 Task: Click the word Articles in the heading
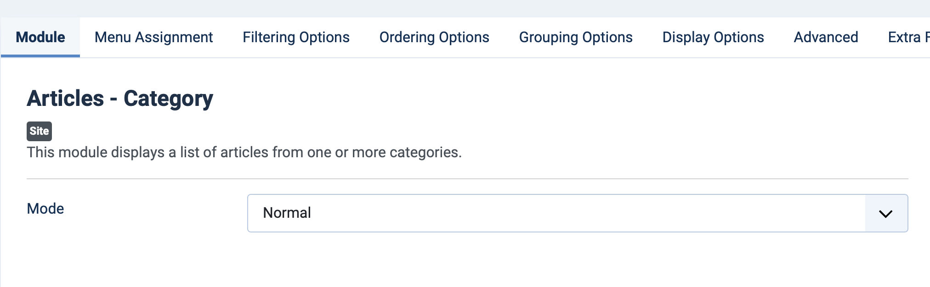click(66, 99)
